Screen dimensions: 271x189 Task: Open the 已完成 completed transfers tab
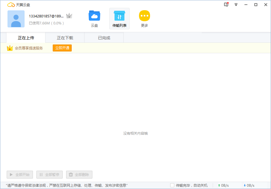coord(104,38)
